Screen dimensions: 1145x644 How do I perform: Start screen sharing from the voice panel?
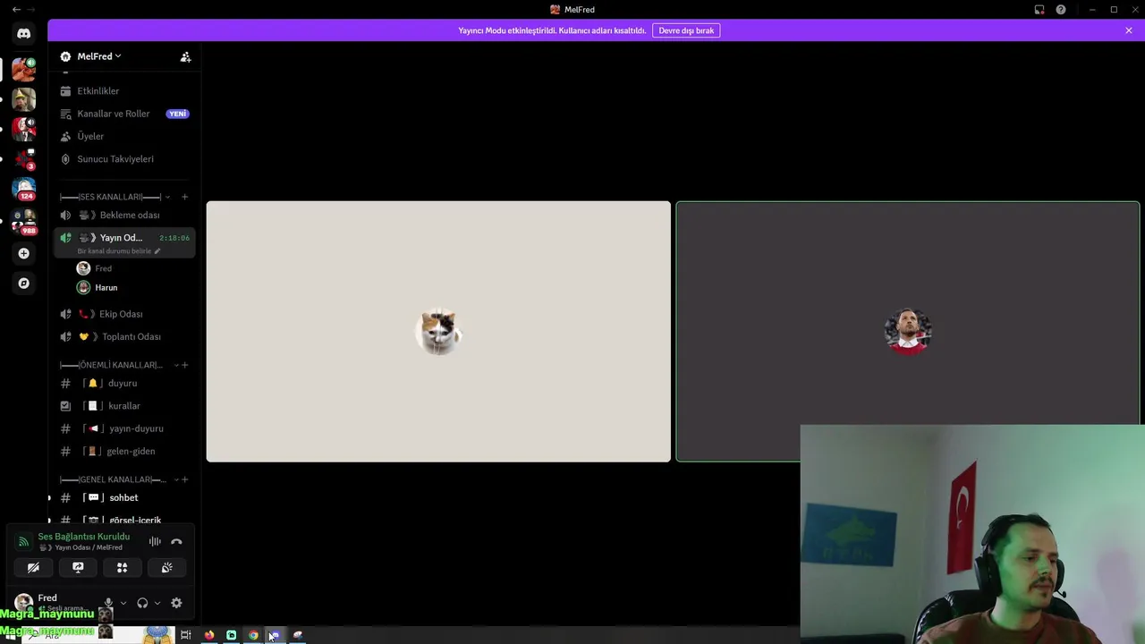point(78,567)
